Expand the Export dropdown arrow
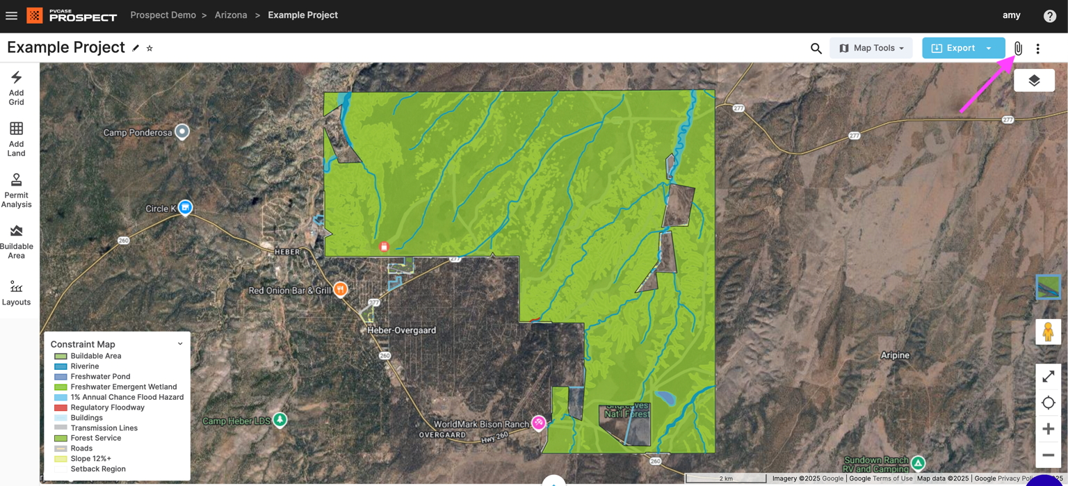This screenshot has width=1068, height=486. click(989, 48)
